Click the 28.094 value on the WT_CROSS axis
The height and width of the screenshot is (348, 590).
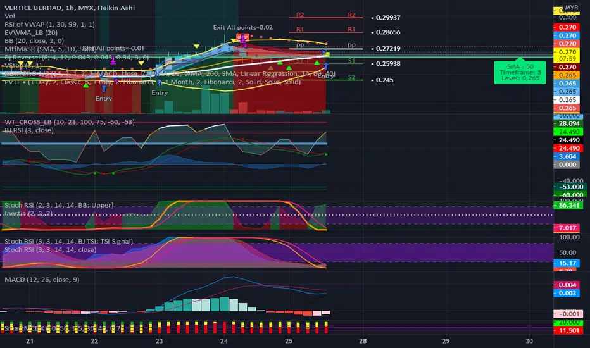(568, 124)
